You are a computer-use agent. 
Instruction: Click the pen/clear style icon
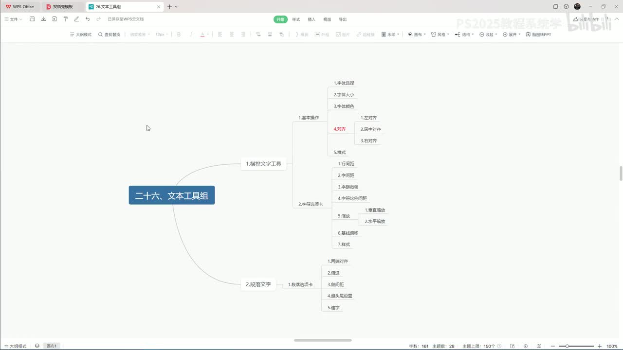pyautogui.click(x=76, y=19)
